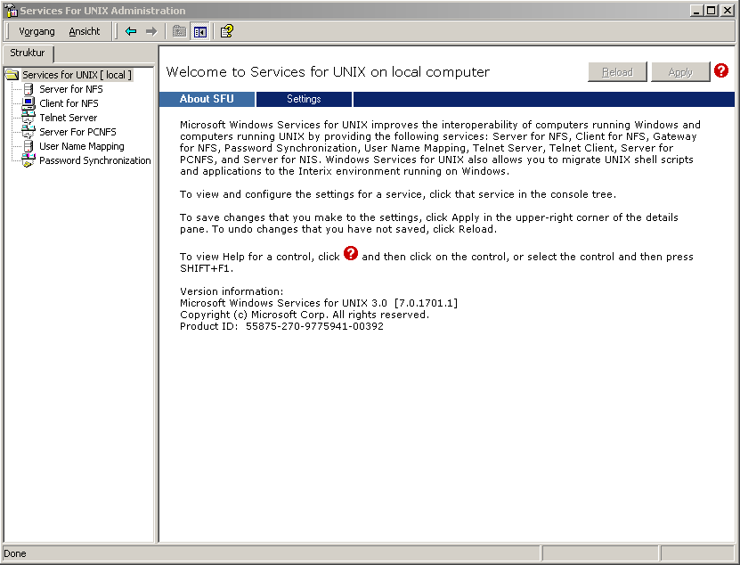Click the Server For PCNFS icon

tap(28, 132)
